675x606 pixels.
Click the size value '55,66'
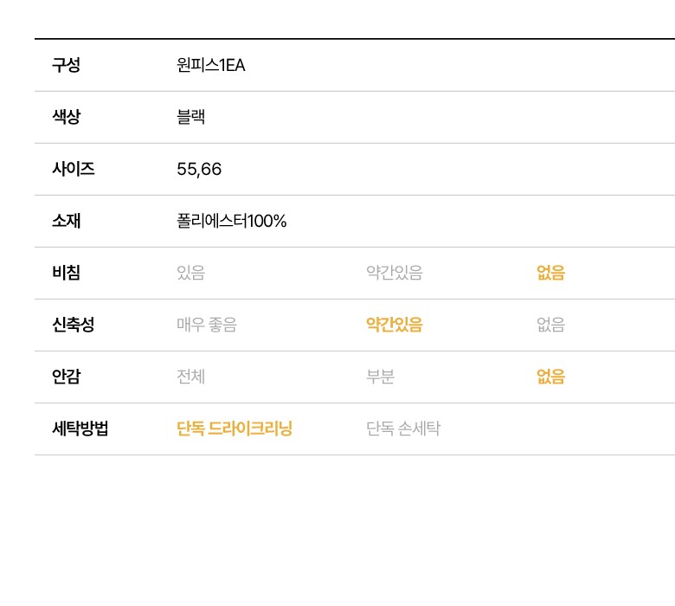(x=199, y=169)
